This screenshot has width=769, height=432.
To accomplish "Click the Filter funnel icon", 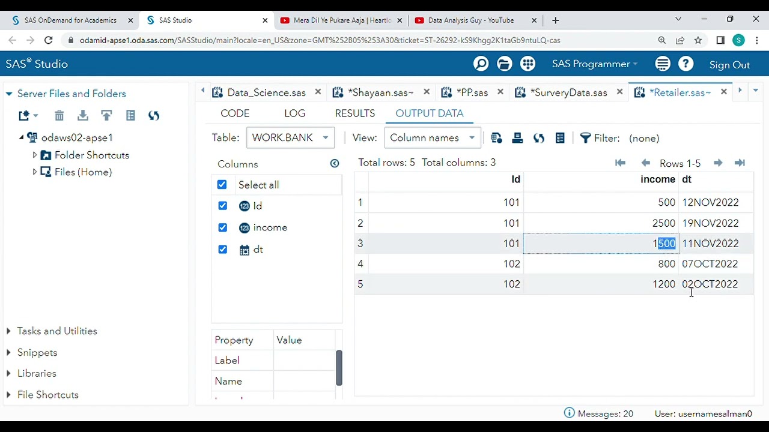I will [x=585, y=138].
